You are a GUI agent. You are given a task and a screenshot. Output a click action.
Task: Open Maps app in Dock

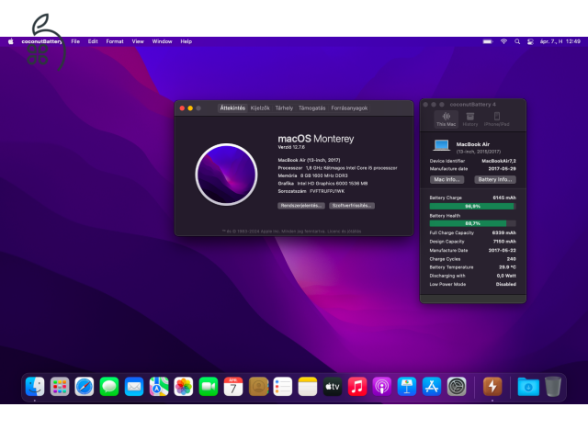click(159, 387)
